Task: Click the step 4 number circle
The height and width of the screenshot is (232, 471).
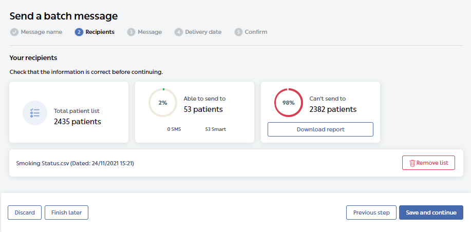Action: (178, 32)
